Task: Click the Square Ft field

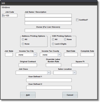Action: 80,65
